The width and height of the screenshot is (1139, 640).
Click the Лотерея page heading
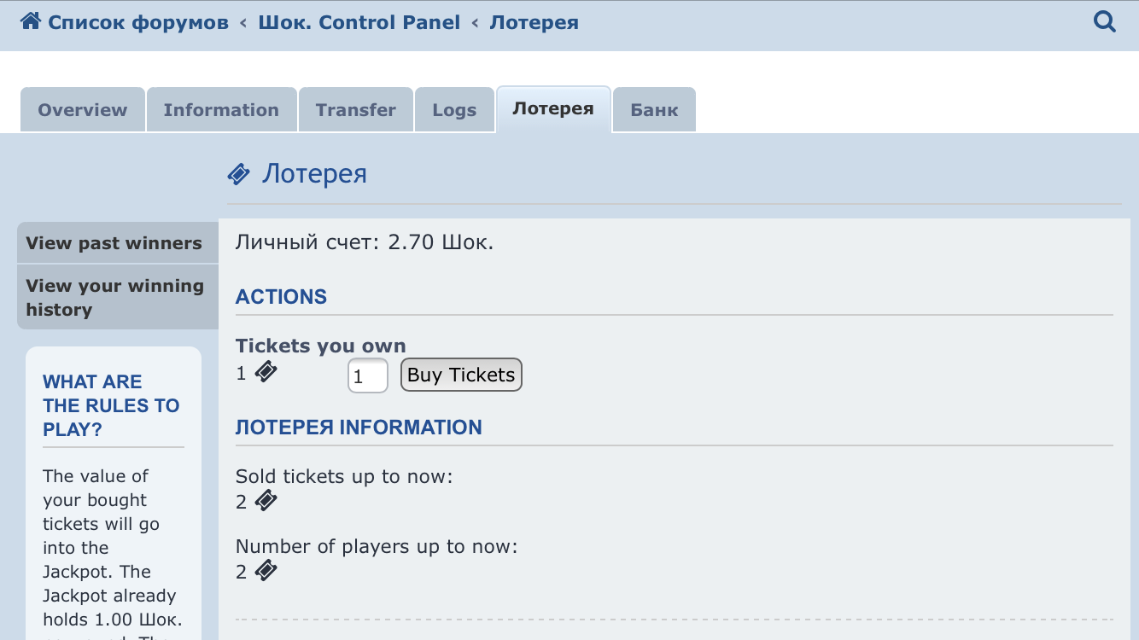314,174
